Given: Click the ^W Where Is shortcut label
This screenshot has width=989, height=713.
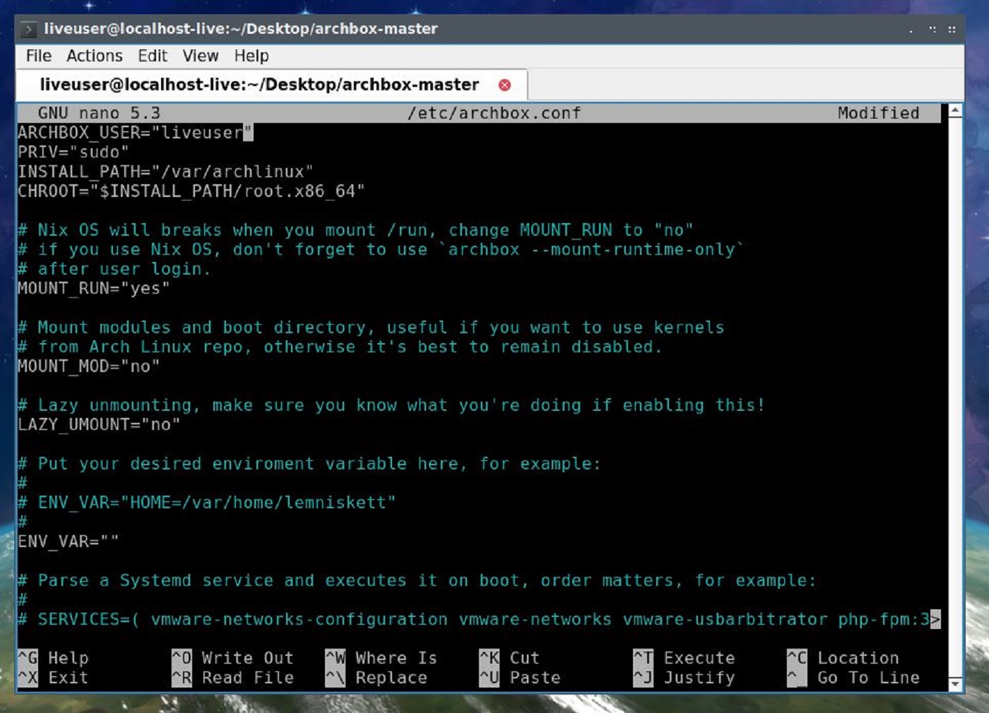Looking at the screenshot, I should (381, 658).
